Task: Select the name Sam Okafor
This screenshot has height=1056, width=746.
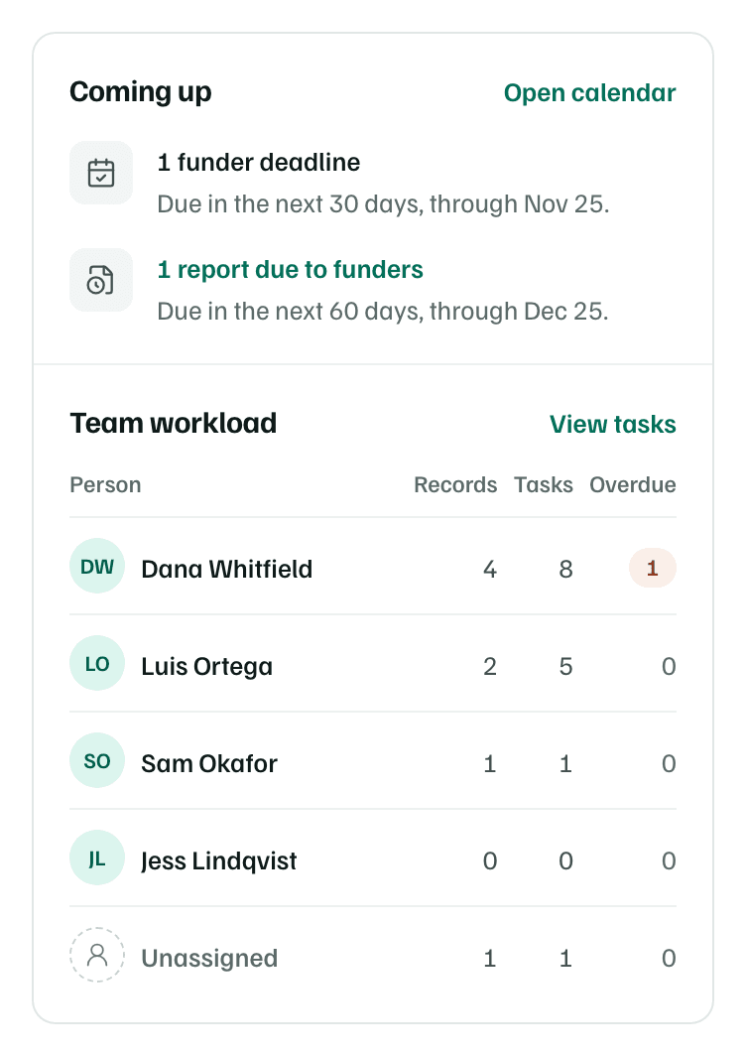Action: [209, 764]
